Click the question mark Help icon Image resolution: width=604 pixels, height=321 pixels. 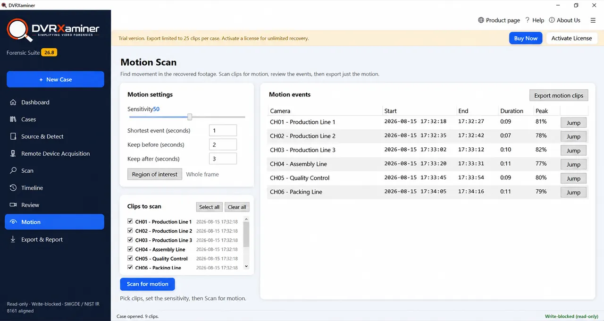click(x=528, y=20)
